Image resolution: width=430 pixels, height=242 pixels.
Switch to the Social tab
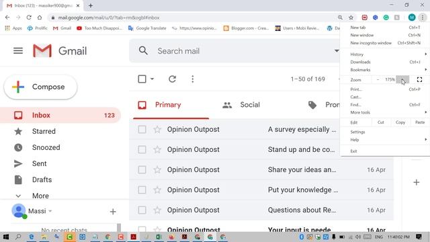tap(241, 105)
